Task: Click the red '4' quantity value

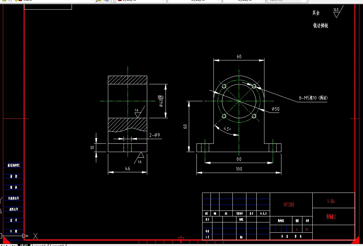Action: [x=297, y=229]
